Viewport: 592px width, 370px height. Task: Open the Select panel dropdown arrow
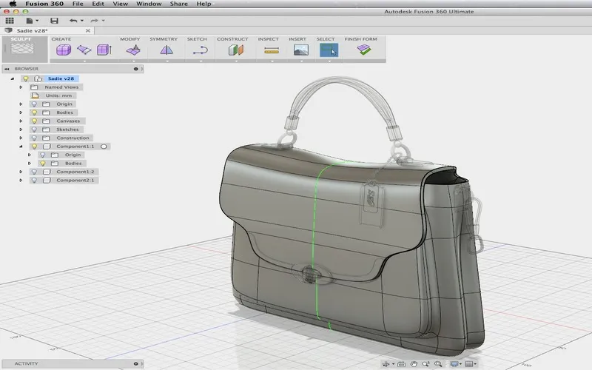click(329, 61)
